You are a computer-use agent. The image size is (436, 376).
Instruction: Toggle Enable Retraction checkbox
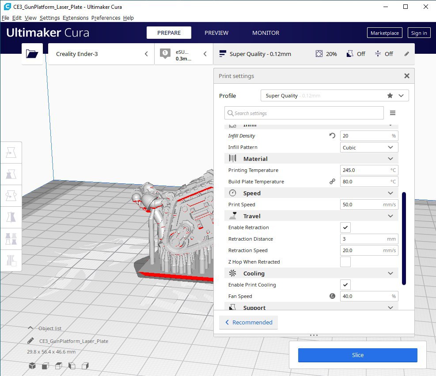345,227
